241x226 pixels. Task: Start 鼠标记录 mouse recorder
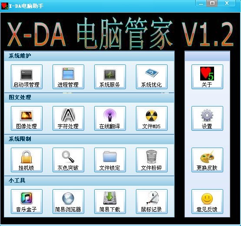pyautogui.click(x=152, y=201)
